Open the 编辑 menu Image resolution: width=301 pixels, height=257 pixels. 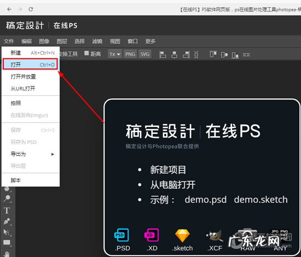[x=26, y=41]
